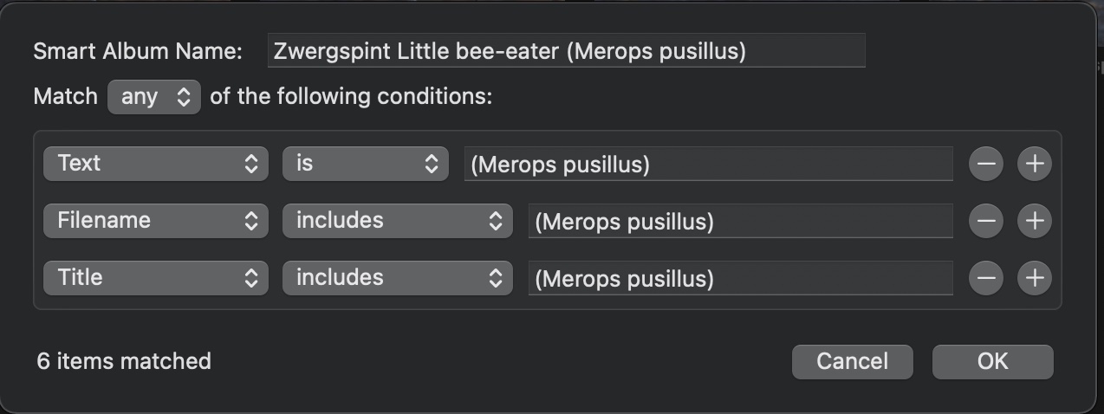Remove the Filename condition row
The height and width of the screenshot is (414, 1104).
tap(986, 221)
